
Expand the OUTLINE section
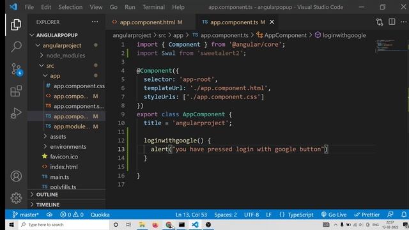[x=47, y=194]
